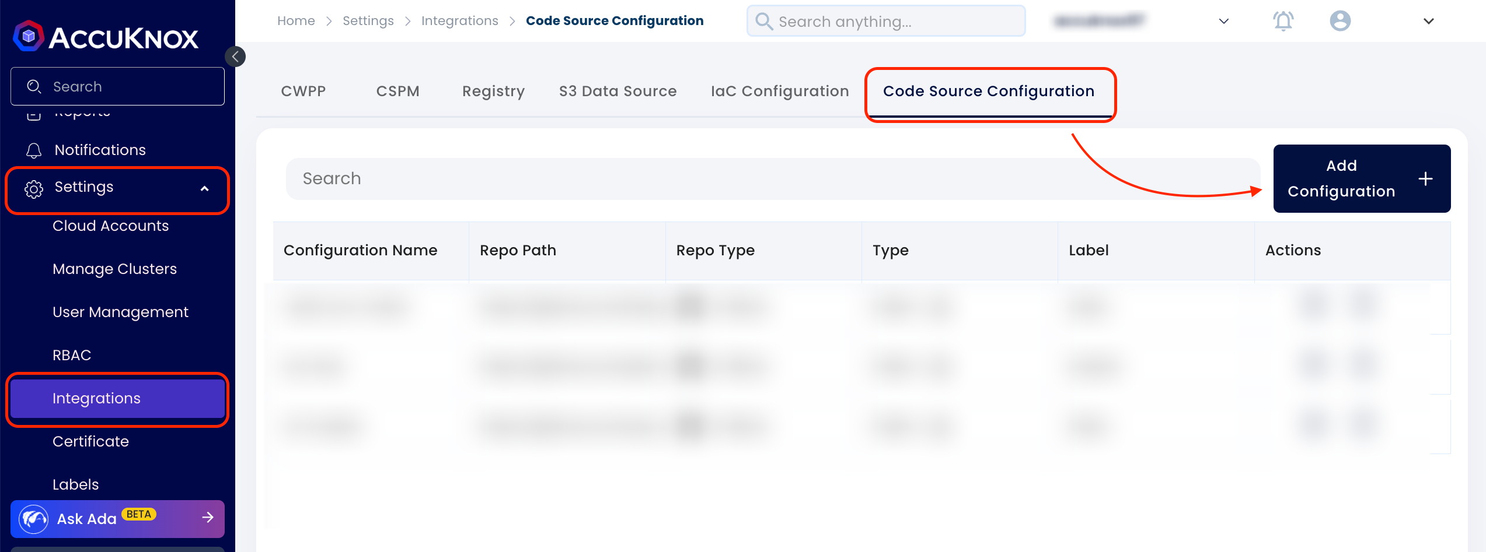Viewport: 1486px width, 552px height.
Task: Open the IaC Configuration tab
Action: (x=780, y=92)
